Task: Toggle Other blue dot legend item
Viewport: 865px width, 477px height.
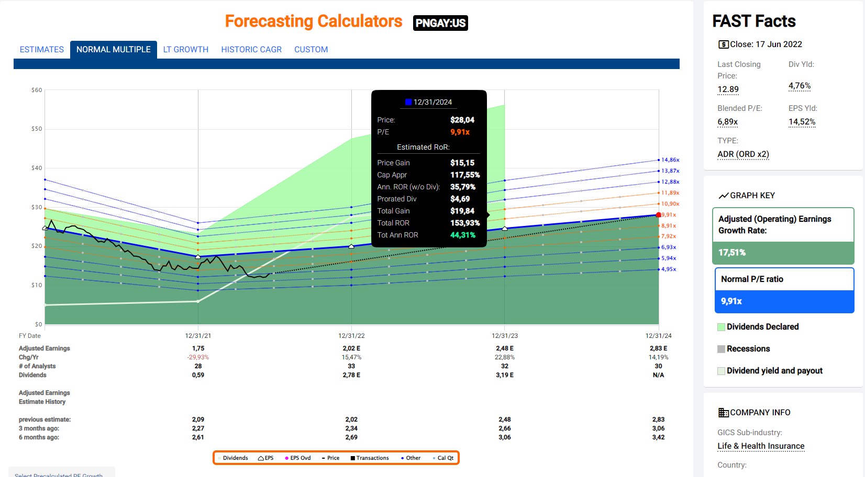Action: [x=402, y=458]
